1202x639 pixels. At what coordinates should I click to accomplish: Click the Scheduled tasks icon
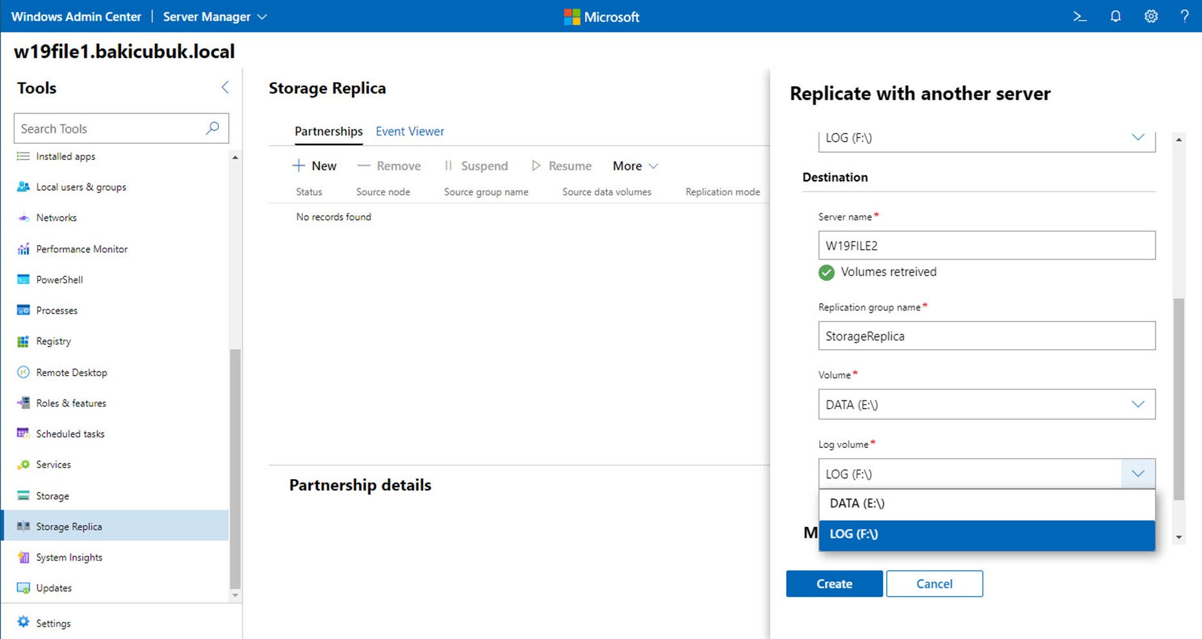[x=23, y=434]
